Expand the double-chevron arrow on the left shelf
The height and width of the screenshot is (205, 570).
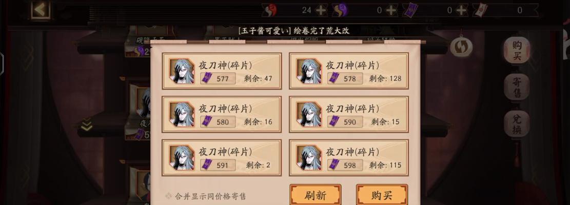coord(87,125)
